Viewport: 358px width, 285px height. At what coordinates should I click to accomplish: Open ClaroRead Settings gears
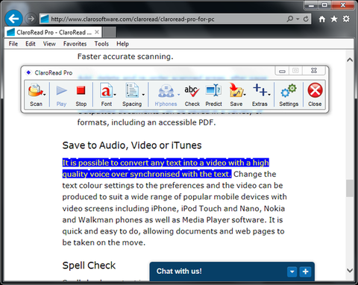[x=289, y=91]
